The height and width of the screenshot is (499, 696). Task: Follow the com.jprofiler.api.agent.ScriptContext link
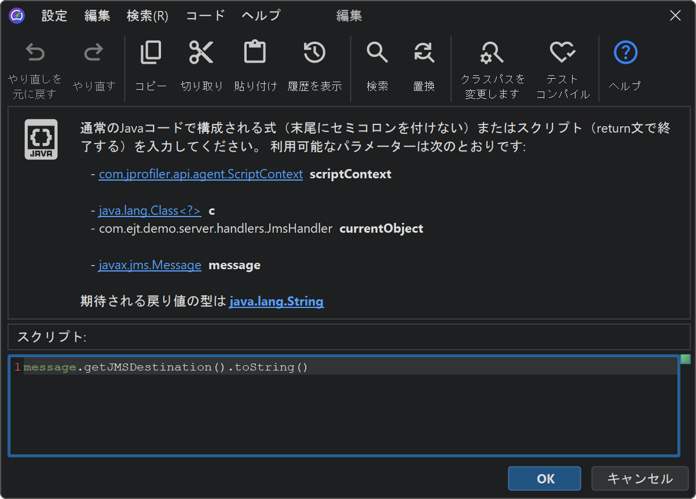coord(200,174)
